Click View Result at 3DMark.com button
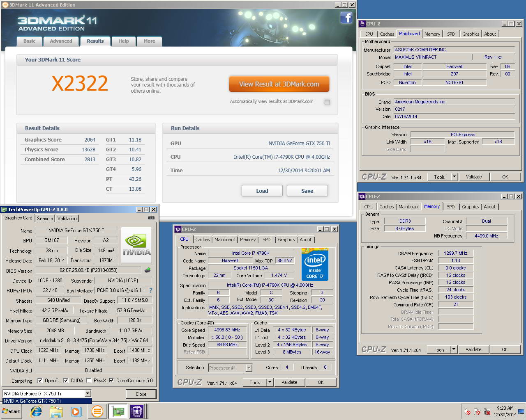This screenshot has width=526, height=420. point(279,84)
